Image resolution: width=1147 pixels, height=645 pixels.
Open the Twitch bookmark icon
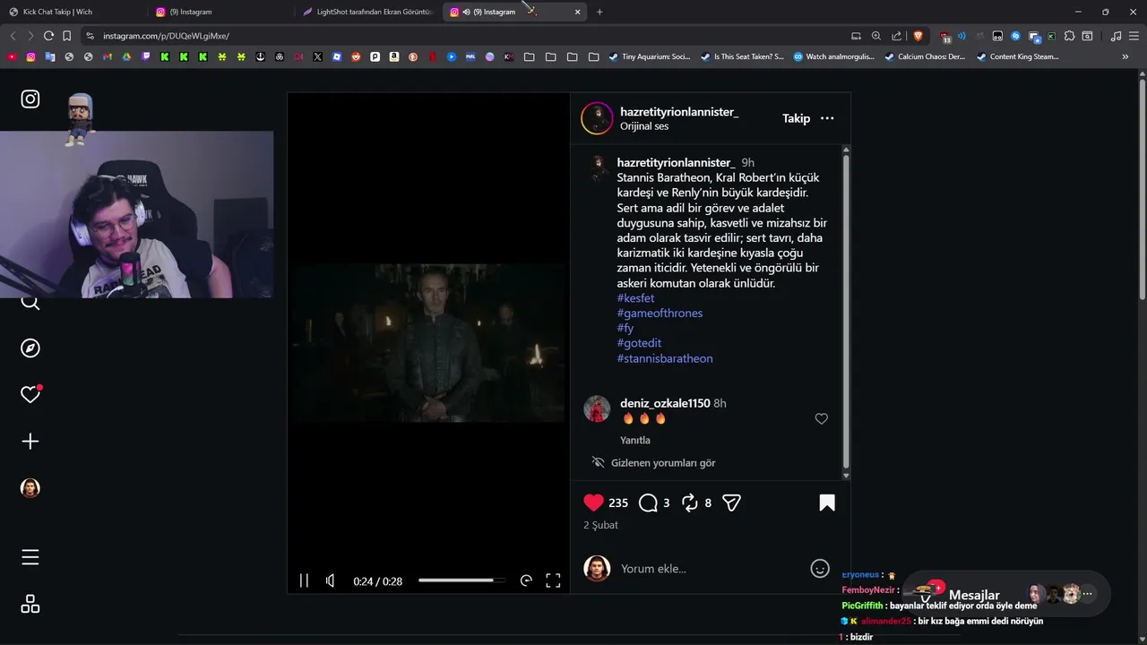click(x=146, y=56)
